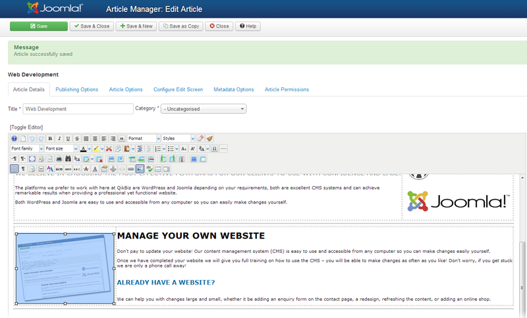Click the text color swatch A
The width and height of the screenshot is (527, 318).
tap(84, 148)
